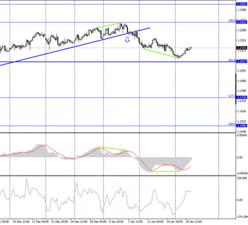Viewport: 248px width, 225px height.
Task: Click the blue downward arrow below the trendline
Action: (127, 40)
